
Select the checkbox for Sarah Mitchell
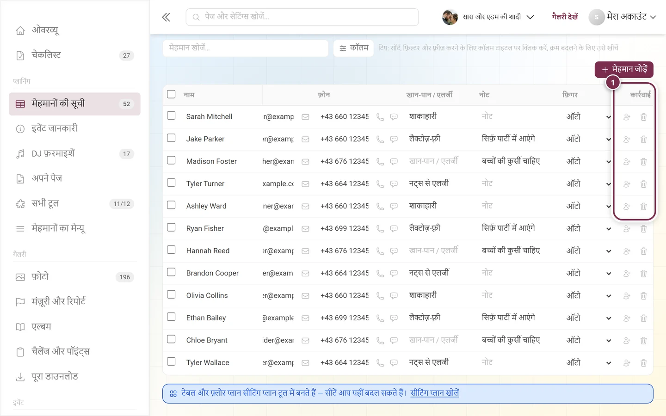coord(171,116)
